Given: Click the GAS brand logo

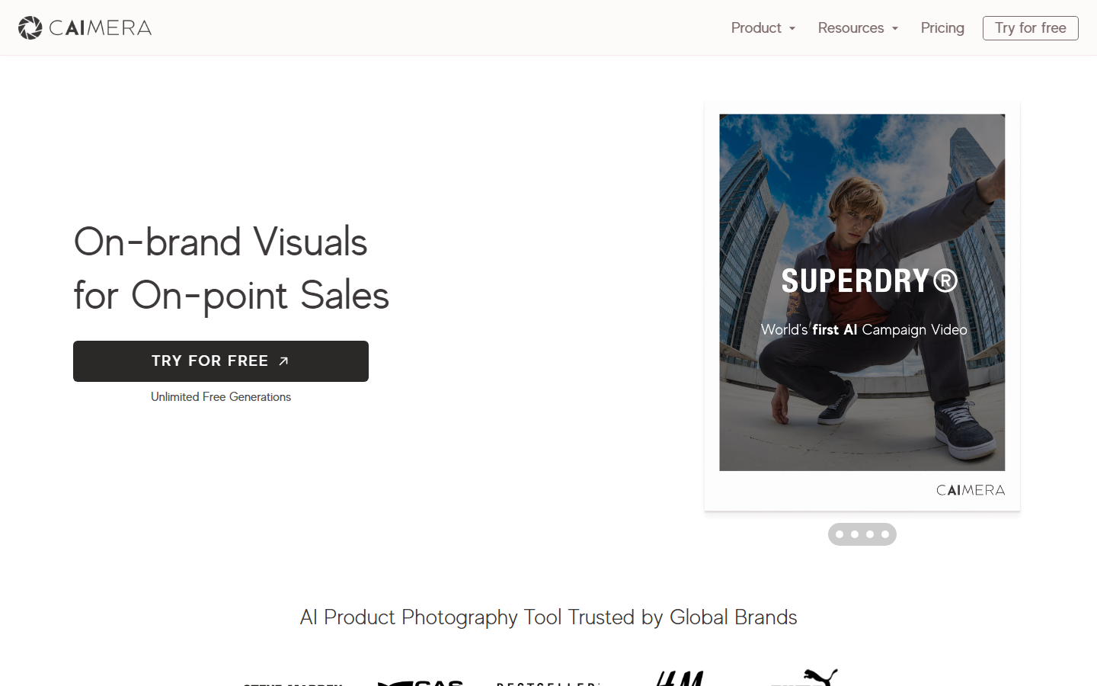Looking at the screenshot, I should (421, 682).
